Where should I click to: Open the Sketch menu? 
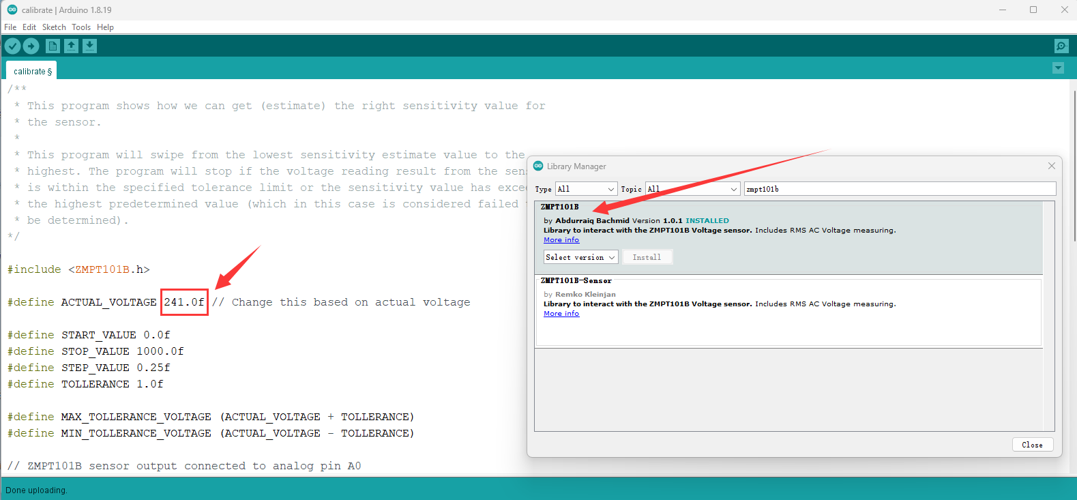(54, 27)
